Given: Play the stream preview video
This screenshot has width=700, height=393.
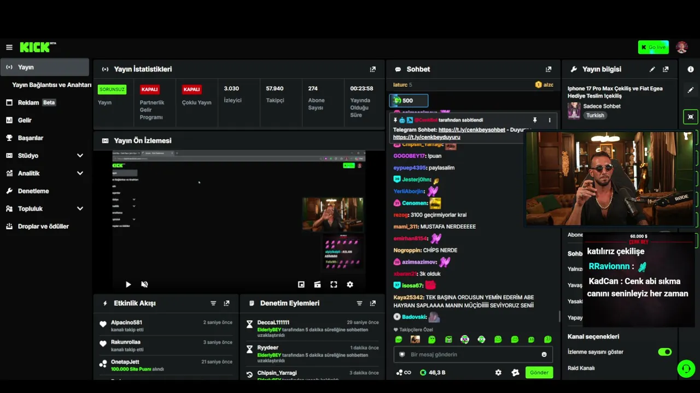Looking at the screenshot, I should point(128,284).
